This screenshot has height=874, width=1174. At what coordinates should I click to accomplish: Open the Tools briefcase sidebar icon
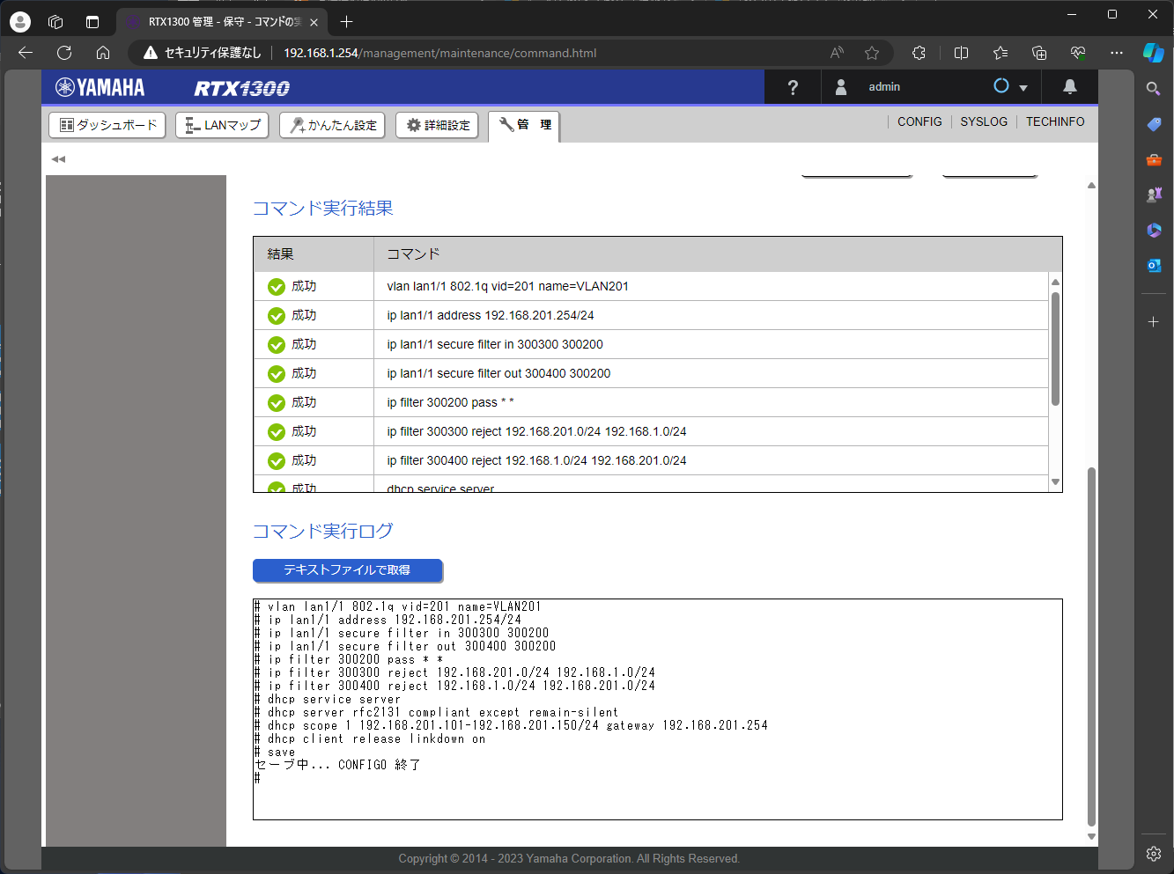click(1154, 159)
